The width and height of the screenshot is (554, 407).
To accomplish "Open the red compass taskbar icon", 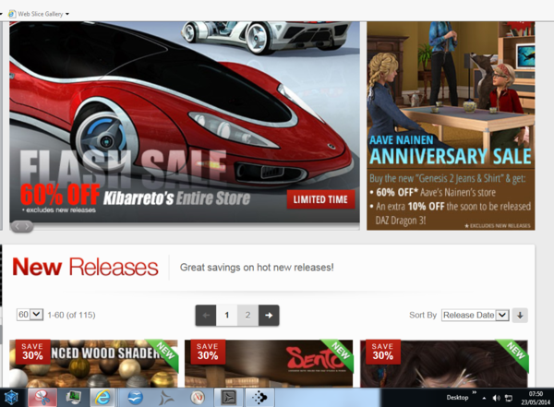I will [198, 398].
